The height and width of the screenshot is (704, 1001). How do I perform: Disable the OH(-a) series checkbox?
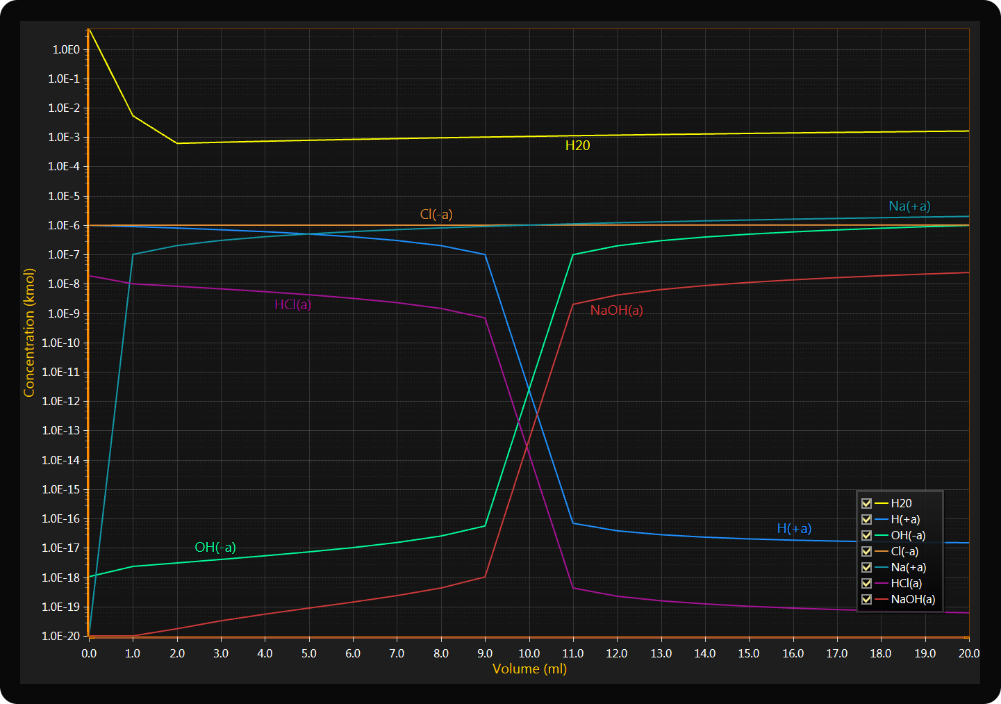pyautogui.click(x=866, y=535)
